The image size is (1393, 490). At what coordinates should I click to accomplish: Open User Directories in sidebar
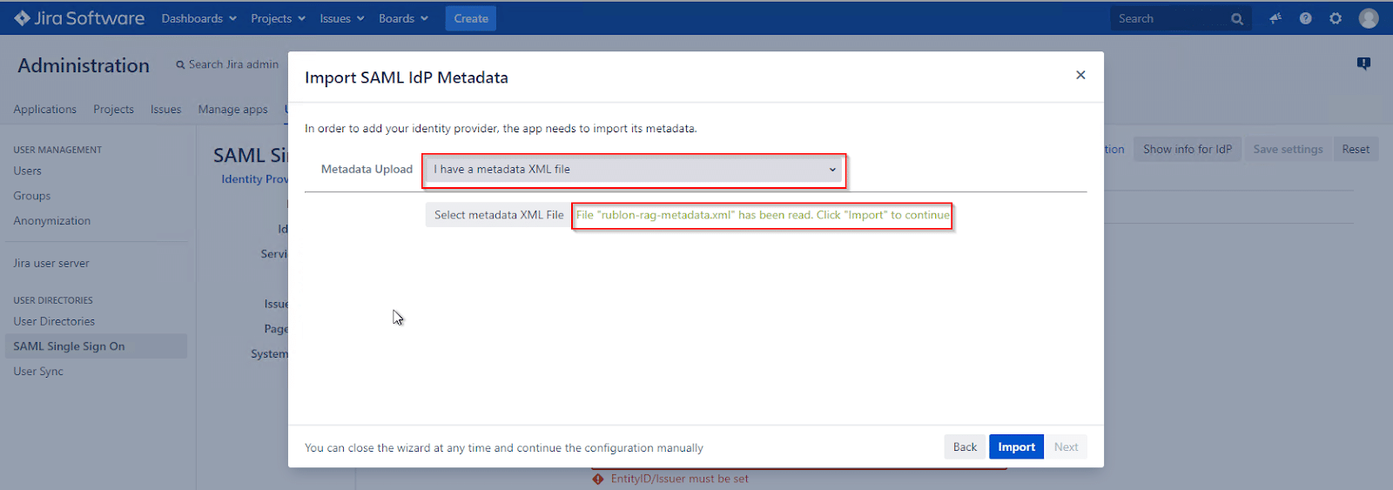point(54,321)
